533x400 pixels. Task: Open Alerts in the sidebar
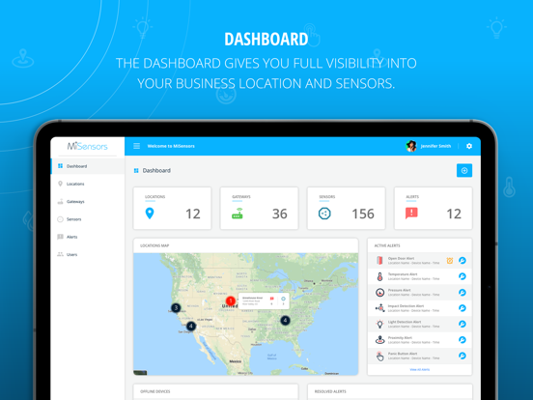[x=88, y=237]
